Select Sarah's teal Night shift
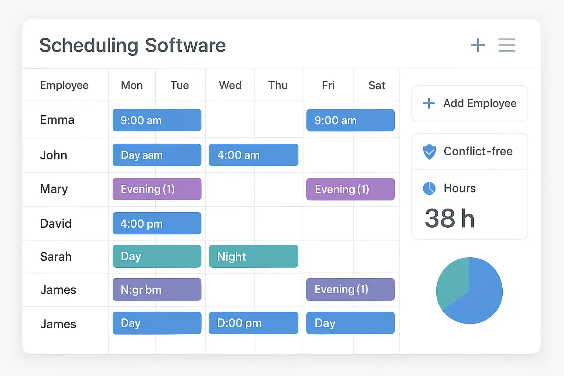This screenshot has width=564, height=376. pyautogui.click(x=253, y=256)
